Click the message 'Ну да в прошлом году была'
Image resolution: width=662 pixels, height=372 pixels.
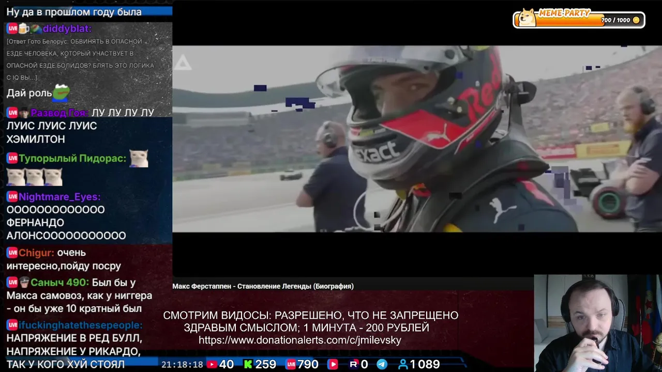point(74,11)
